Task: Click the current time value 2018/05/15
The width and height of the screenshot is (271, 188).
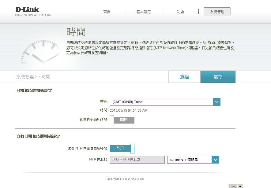Action: tap(129, 110)
